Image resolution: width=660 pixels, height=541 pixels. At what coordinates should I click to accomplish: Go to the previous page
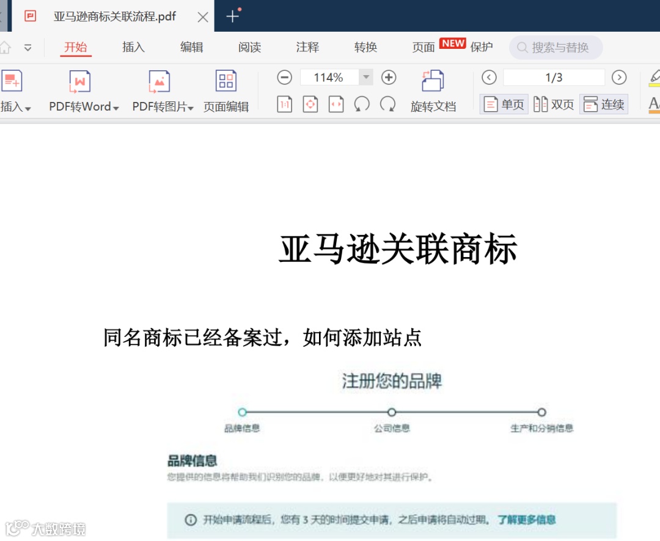coord(489,78)
